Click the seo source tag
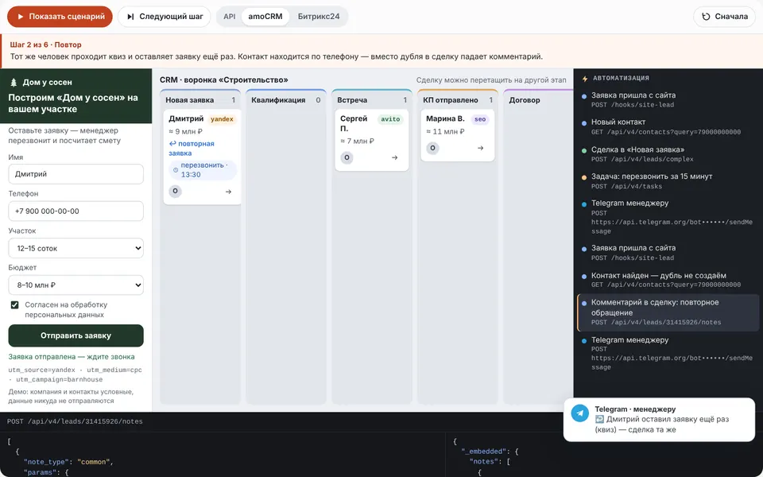Image resolution: width=763 pixels, height=477 pixels. (x=480, y=119)
